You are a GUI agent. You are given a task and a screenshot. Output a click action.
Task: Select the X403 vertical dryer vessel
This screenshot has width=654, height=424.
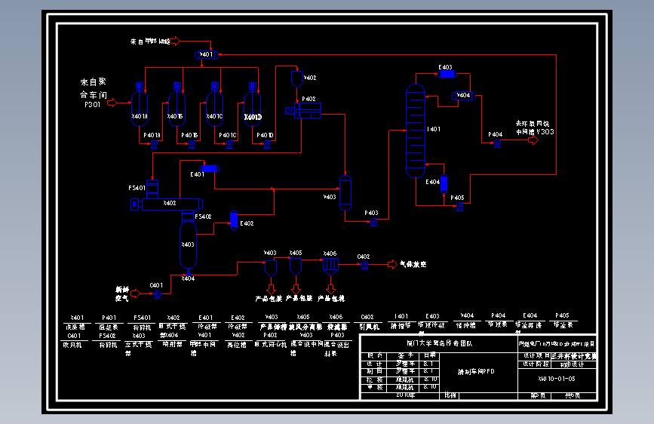click(x=188, y=245)
